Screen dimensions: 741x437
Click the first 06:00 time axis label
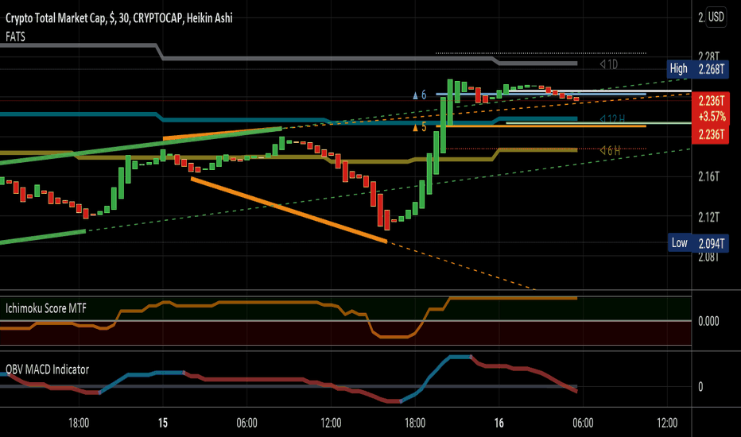[x=246, y=423]
